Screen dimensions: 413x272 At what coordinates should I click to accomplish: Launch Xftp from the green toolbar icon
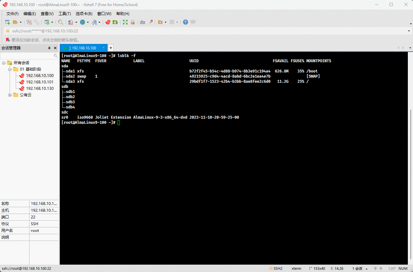click(115, 22)
